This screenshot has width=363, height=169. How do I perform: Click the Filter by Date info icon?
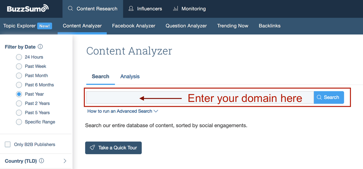click(x=40, y=47)
